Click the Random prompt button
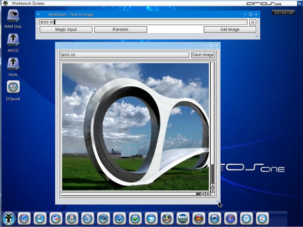Image resolution: width=303 pixels, height=227 pixels. (x=120, y=30)
